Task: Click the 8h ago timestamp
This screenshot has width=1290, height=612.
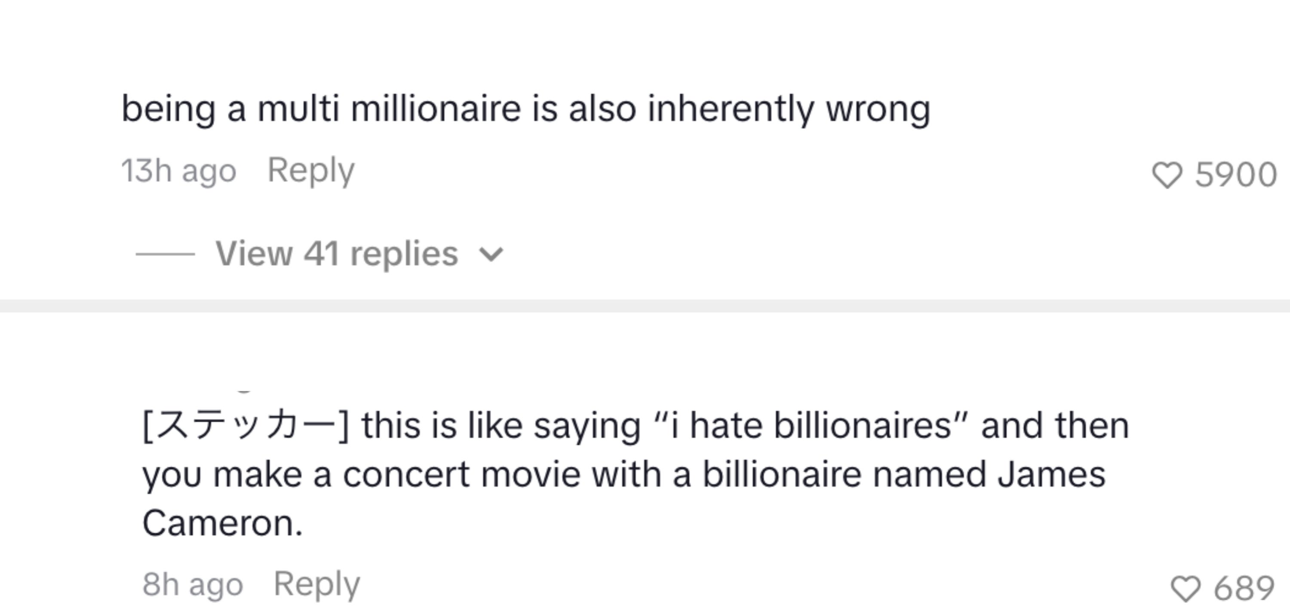Action: click(193, 584)
